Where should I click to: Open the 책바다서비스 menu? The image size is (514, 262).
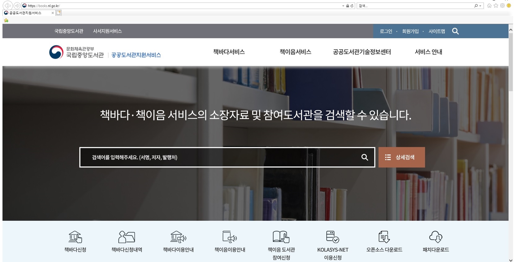[229, 52]
